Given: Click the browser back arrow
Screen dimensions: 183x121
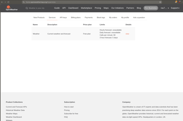Looking at the screenshot, I should 2,2.
